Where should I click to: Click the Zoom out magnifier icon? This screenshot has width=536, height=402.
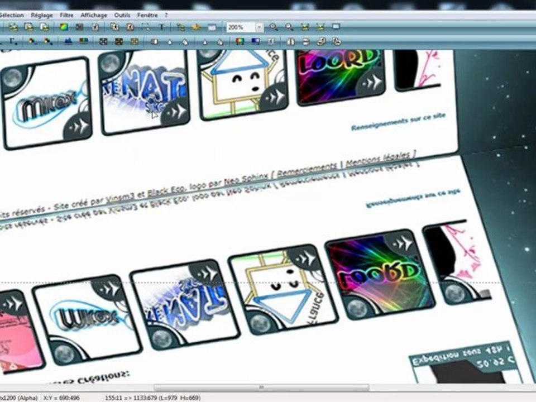(289, 27)
